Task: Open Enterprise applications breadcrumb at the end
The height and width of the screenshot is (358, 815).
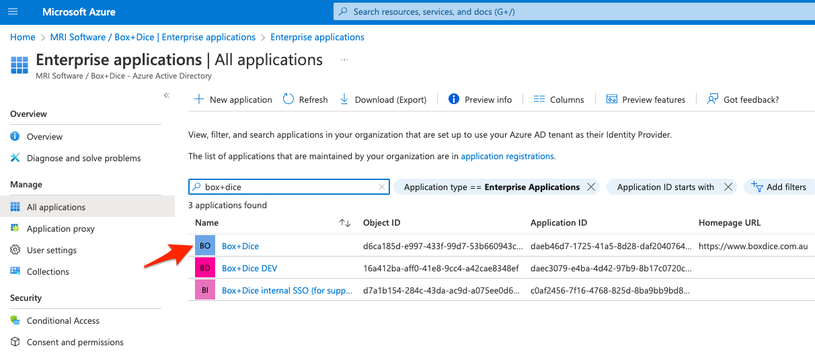Action: click(317, 37)
